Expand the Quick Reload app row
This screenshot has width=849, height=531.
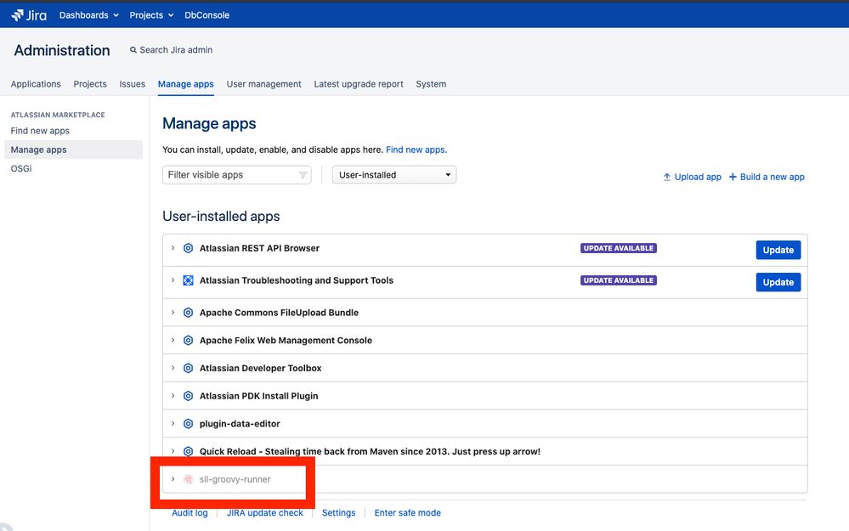tap(173, 451)
